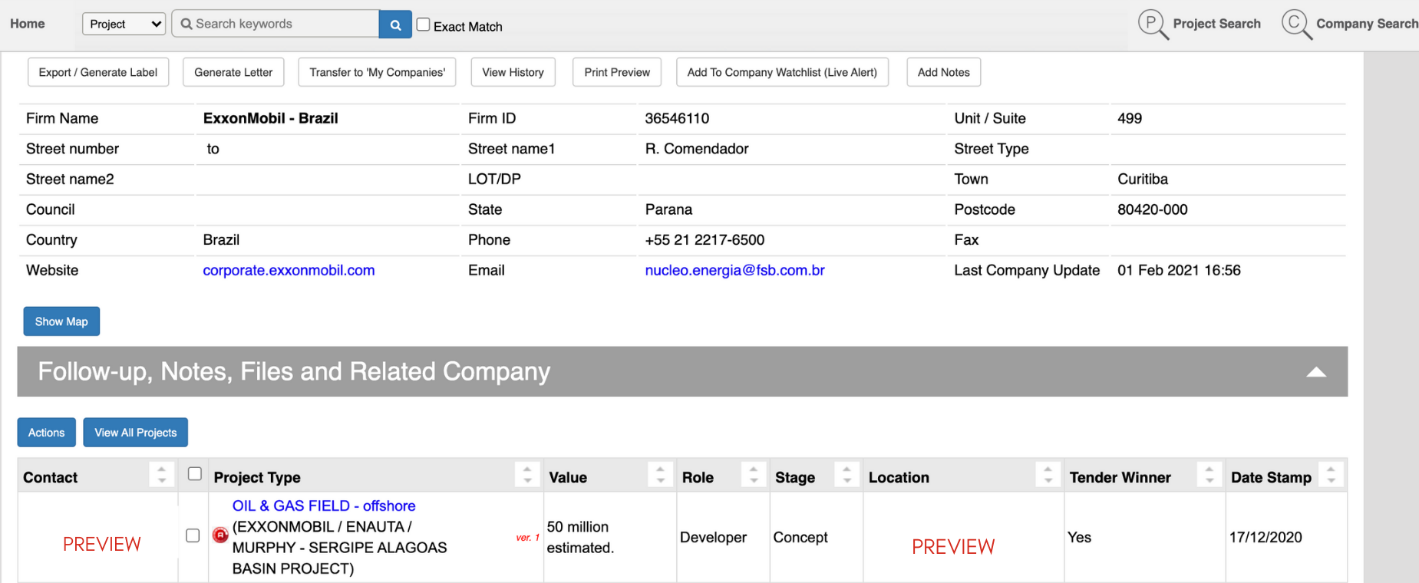Toggle the Exact Match checkbox
Image resolution: width=1419 pixels, height=583 pixels.
coord(423,25)
